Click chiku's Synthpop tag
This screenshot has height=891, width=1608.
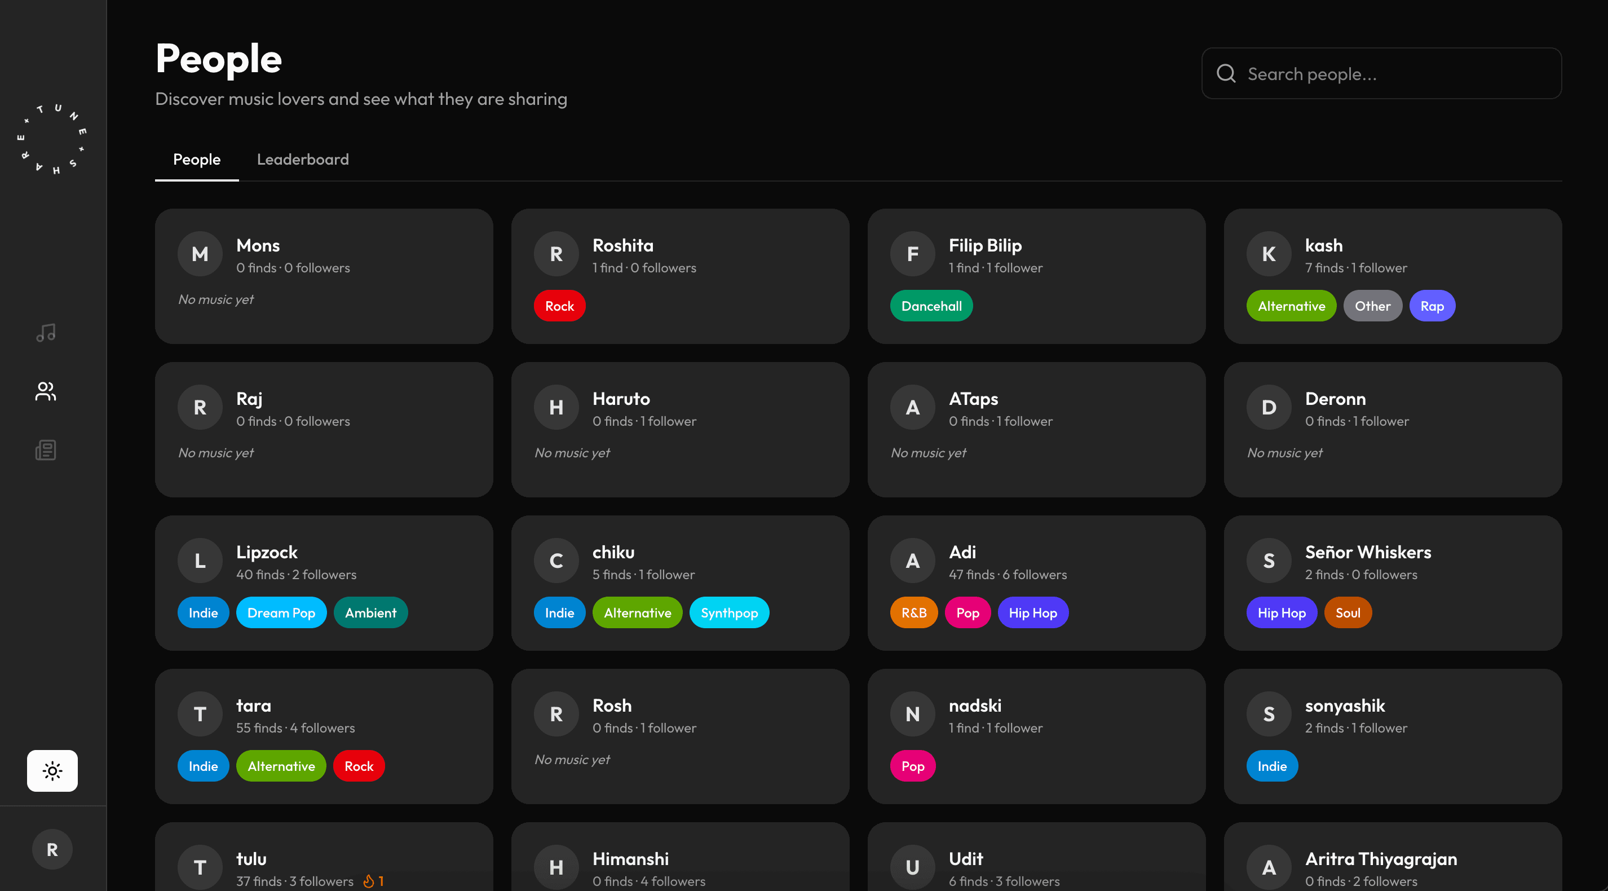pyautogui.click(x=729, y=612)
